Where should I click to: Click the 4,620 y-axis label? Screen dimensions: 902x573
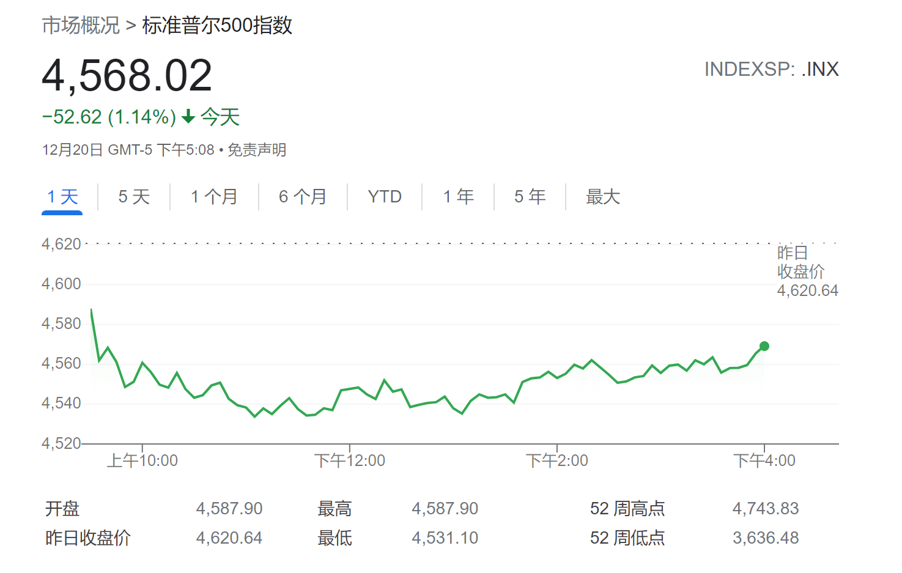tap(61, 244)
